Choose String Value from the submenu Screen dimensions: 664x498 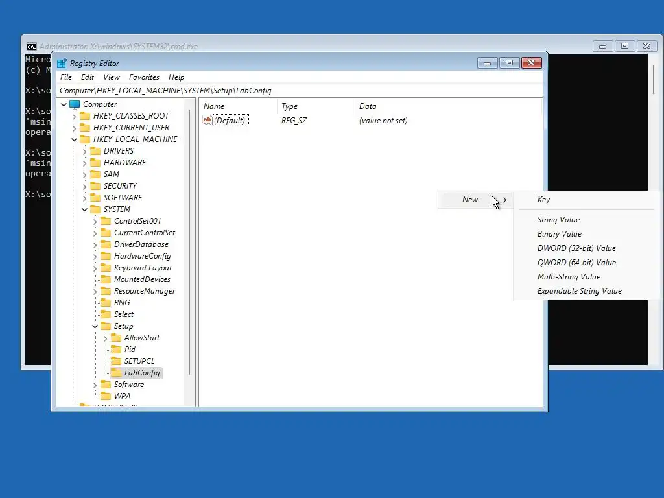[x=586, y=219]
